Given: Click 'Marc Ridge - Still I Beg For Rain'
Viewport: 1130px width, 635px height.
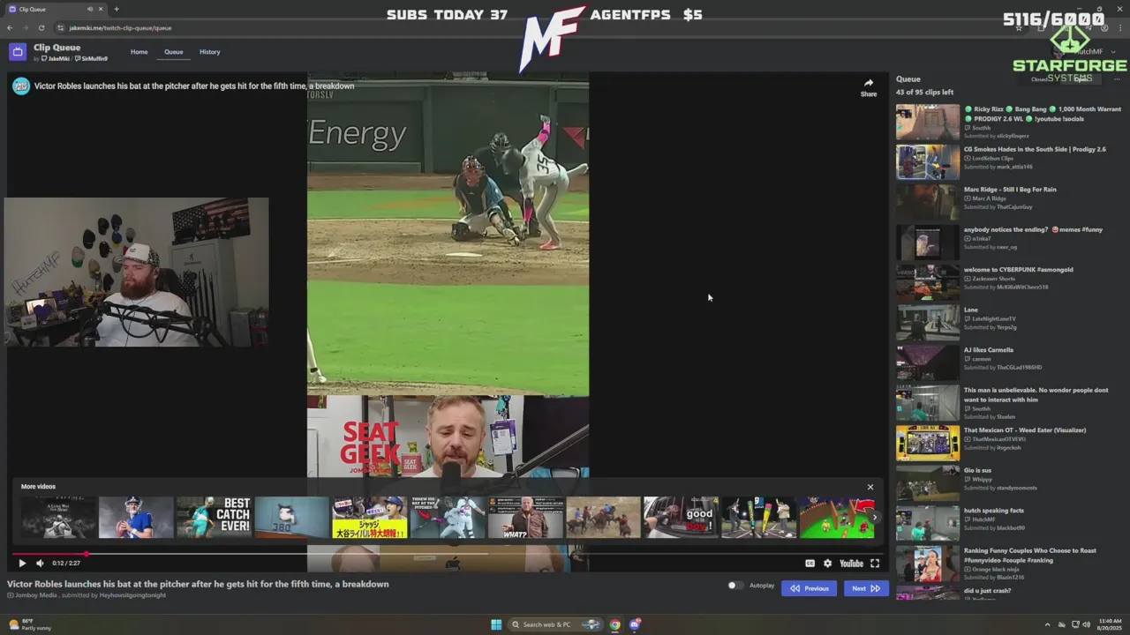Looking at the screenshot, I should click(x=1010, y=190).
